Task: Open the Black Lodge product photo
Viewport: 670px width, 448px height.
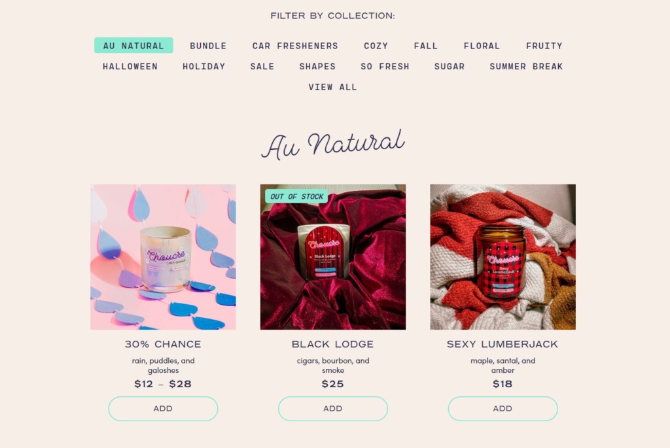Action: pyautogui.click(x=333, y=257)
